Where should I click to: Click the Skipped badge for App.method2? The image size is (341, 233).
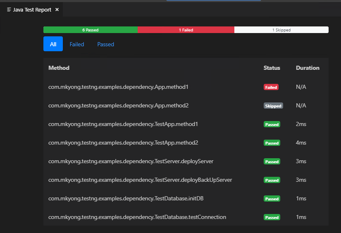(273, 106)
